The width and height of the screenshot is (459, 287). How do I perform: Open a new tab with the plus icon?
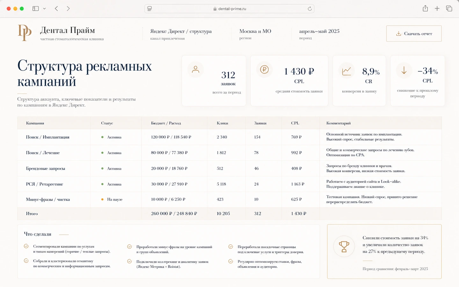pyautogui.click(x=437, y=9)
